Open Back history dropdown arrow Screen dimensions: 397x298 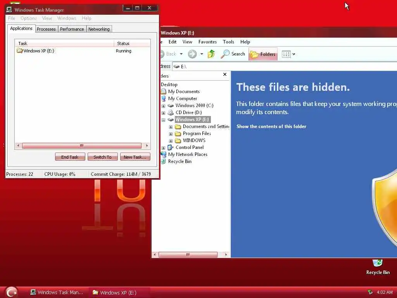point(181,54)
